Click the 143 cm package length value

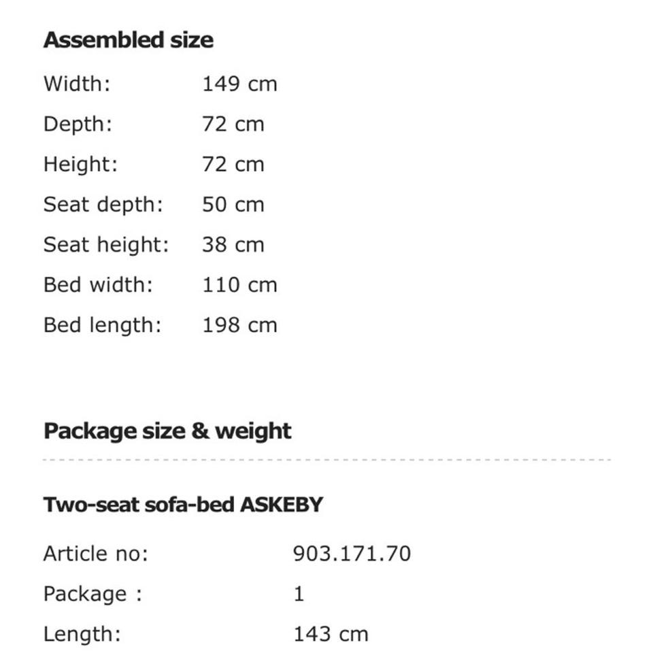(331, 635)
